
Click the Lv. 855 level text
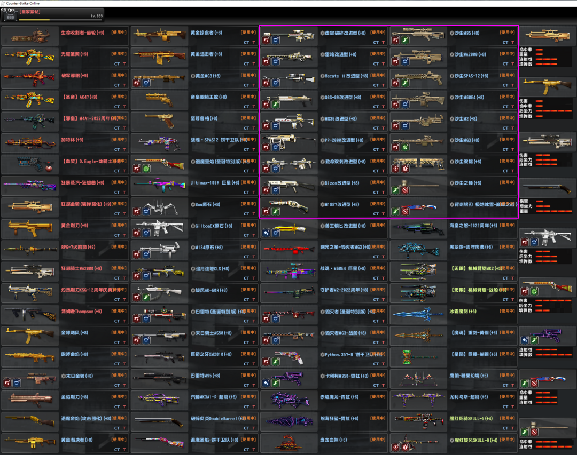[97, 16]
